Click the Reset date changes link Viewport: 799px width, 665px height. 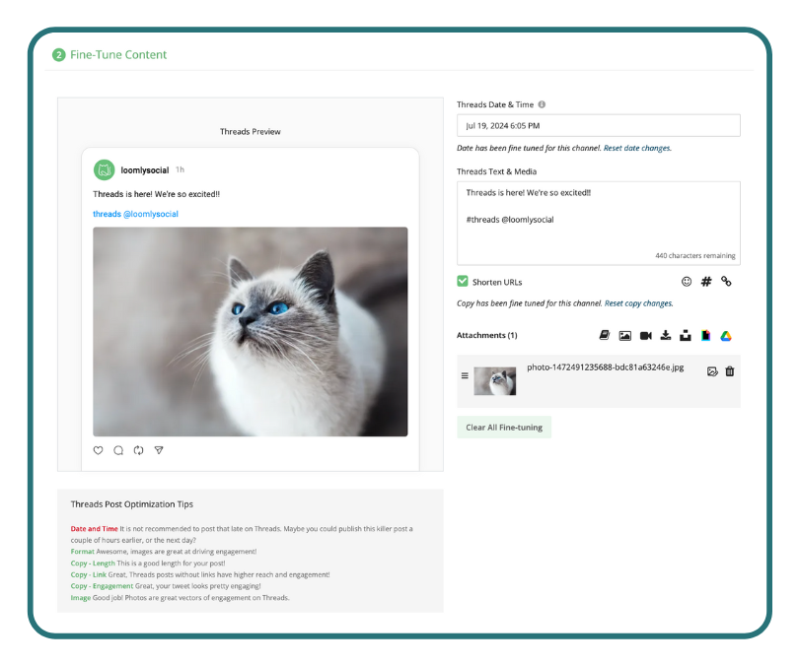click(637, 148)
